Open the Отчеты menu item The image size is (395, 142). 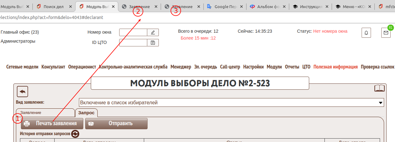[x=292, y=67]
